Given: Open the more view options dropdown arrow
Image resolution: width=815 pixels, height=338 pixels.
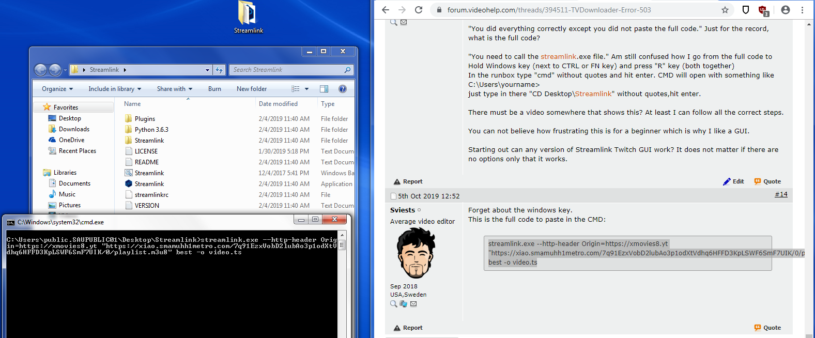Looking at the screenshot, I should coord(306,89).
